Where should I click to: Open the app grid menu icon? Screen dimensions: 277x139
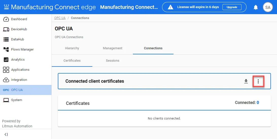(6, 7)
